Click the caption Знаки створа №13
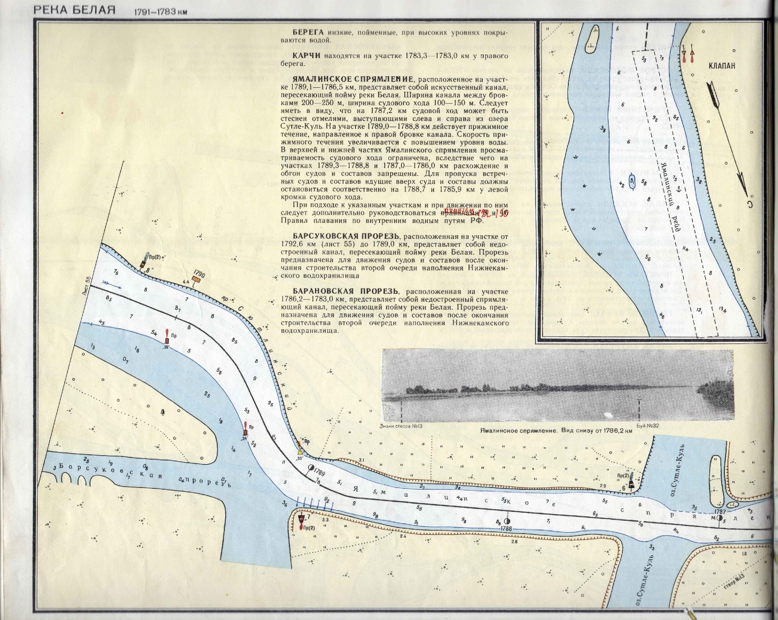 (401, 426)
